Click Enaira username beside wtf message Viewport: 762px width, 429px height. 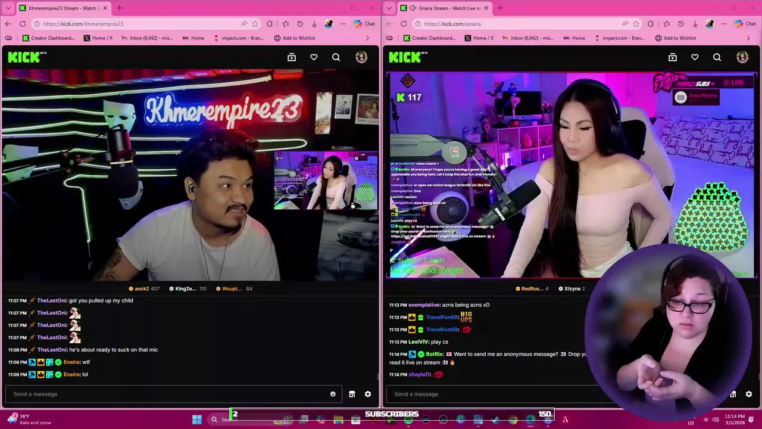coord(71,362)
